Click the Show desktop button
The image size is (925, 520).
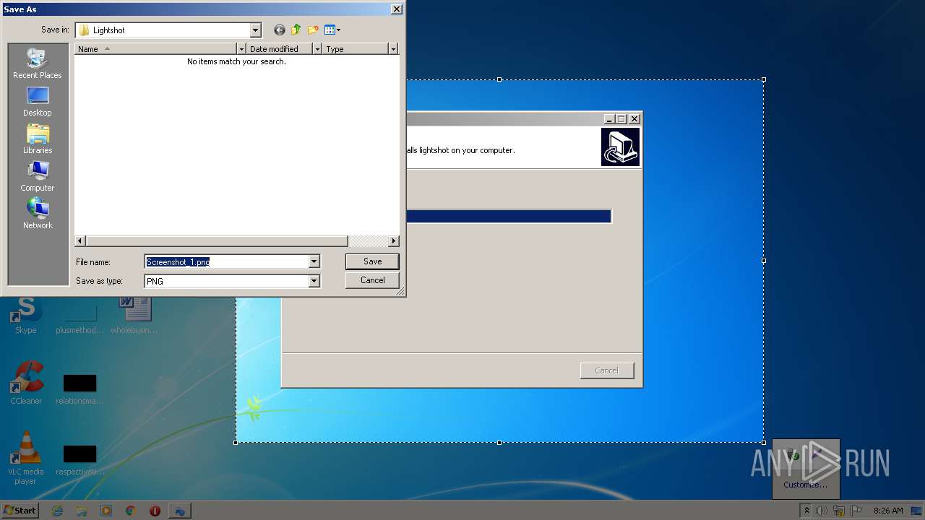918,511
